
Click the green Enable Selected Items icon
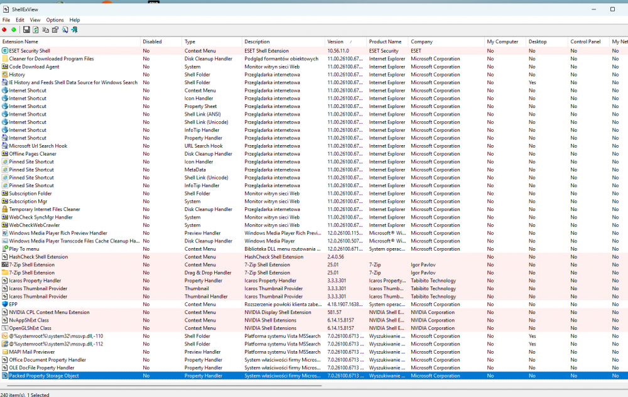(14, 30)
